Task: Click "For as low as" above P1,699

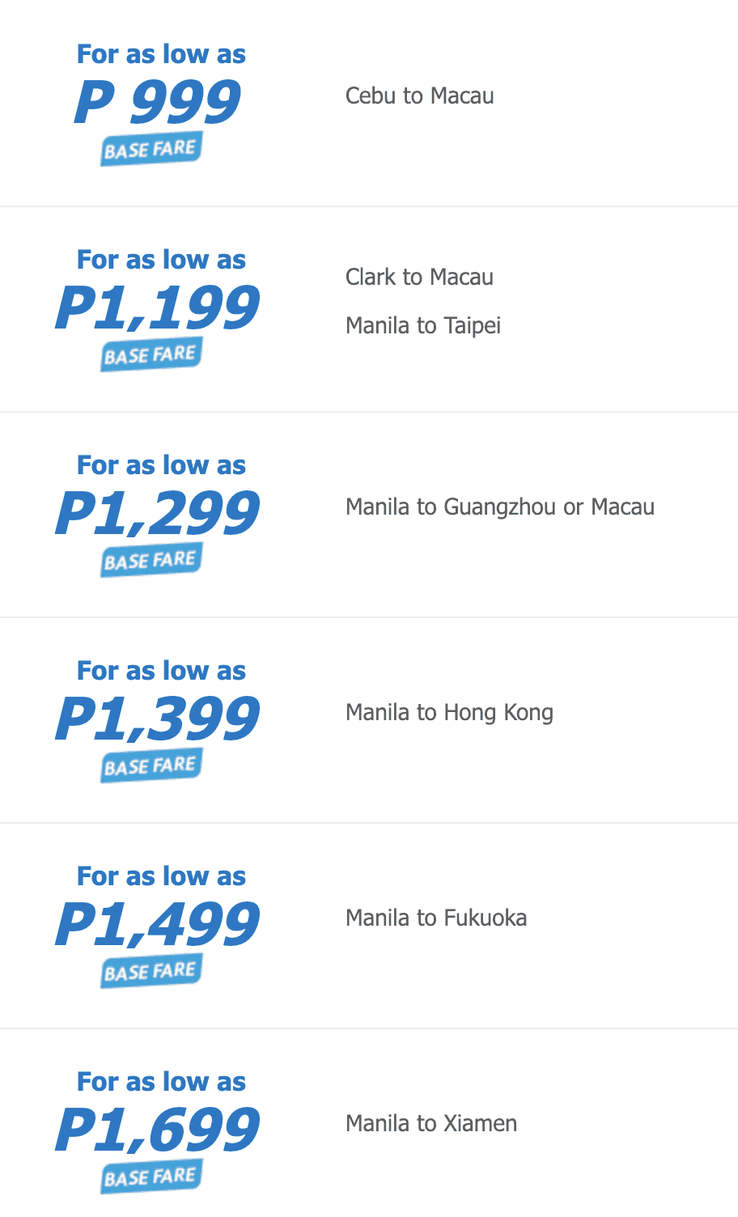Action: 161,1081
